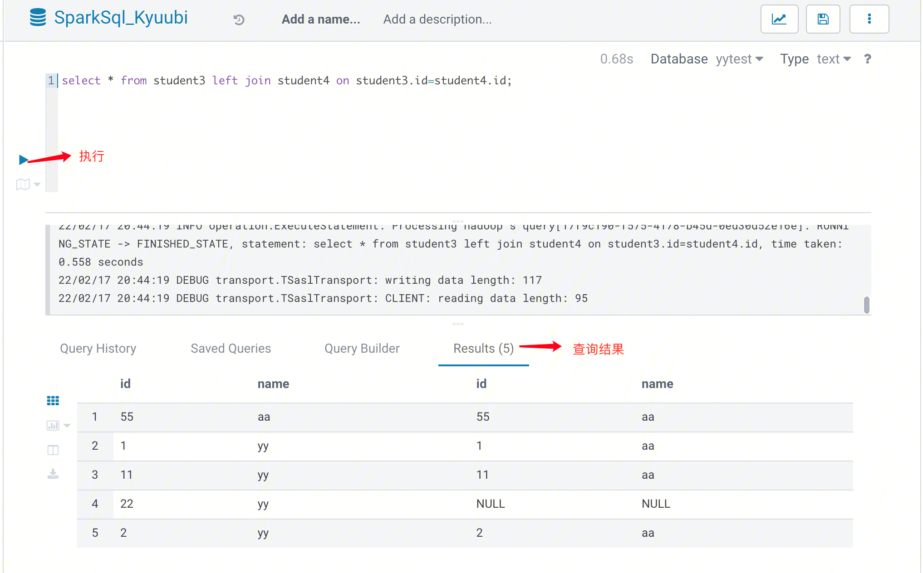Screen dimensions: 923x573
Task: Open the Type text dropdown
Action: [x=834, y=59]
